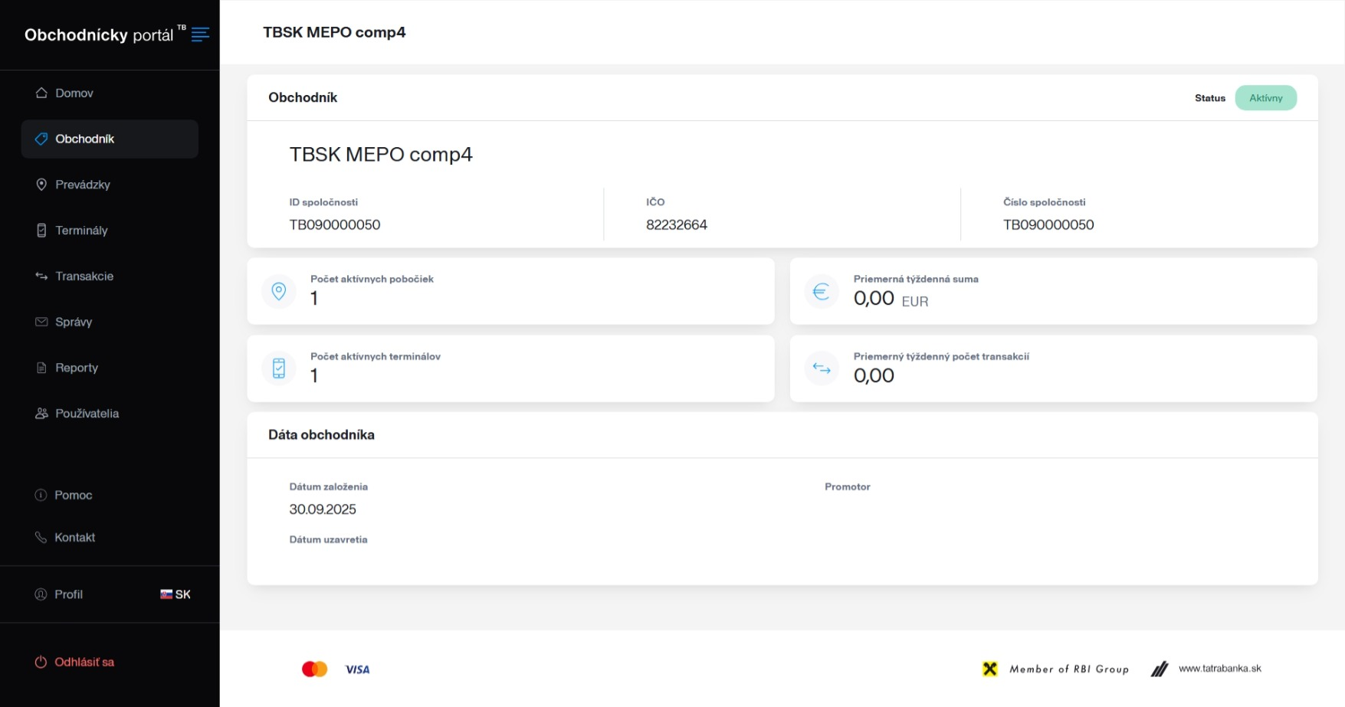Click the arrows icon for weekly transactions
Image resolution: width=1345 pixels, height=707 pixels.
click(821, 368)
